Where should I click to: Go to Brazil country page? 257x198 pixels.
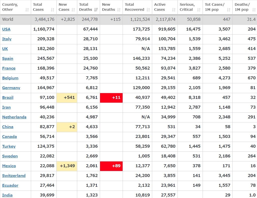pyautogui.click(x=8, y=97)
